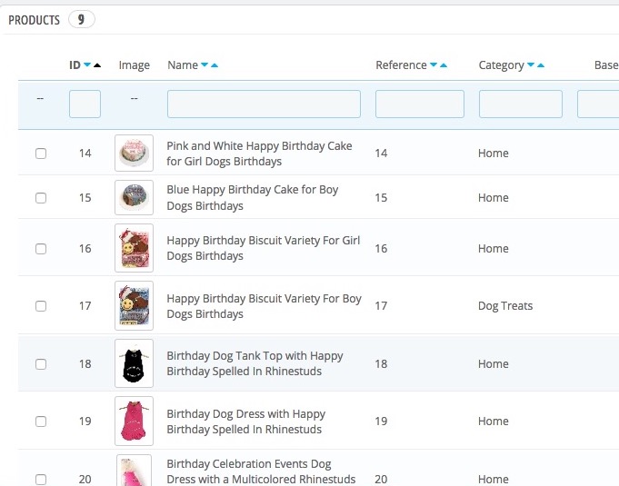
Task: Focus the ID filter field
Action: point(85,104)
